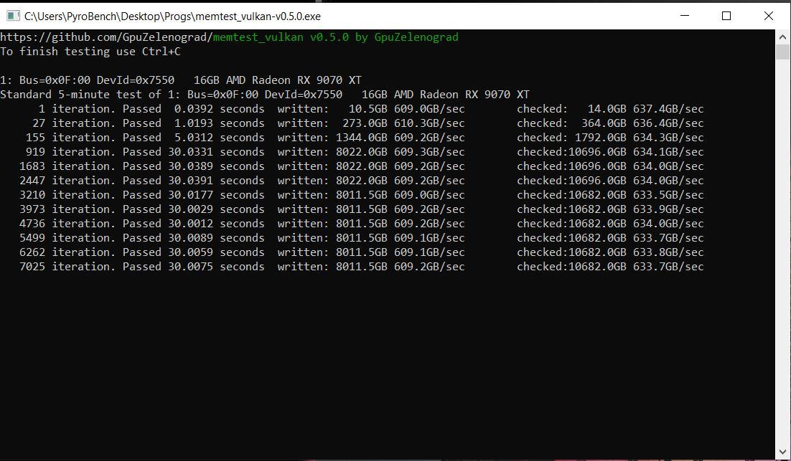Click the https://github.com/GpuZelenograd/ URL text

click(x=106, y=37)
